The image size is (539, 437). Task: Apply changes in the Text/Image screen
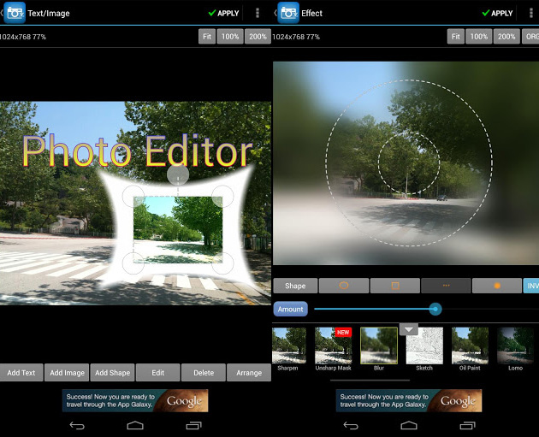(223, 13)
